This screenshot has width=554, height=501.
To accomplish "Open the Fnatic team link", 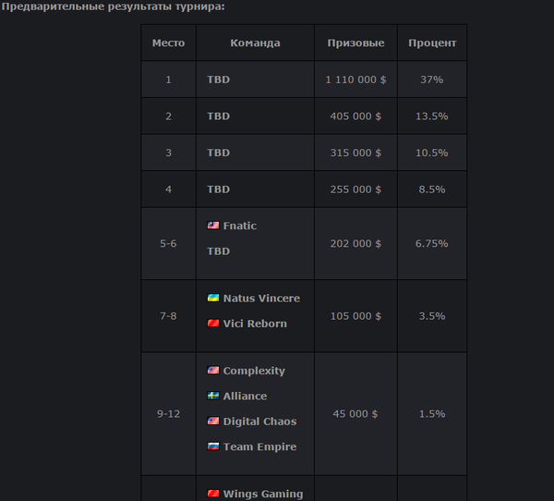I will click(240, 226).
